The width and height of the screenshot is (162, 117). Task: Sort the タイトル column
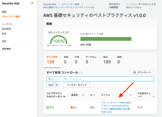(131, 95)
